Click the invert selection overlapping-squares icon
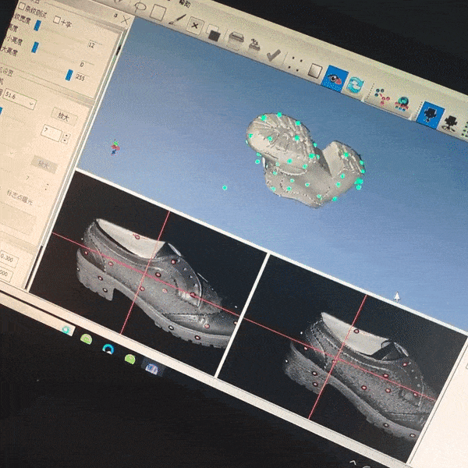Image resolution: width=468 pixels, height=468 pixels. point(214,33)
